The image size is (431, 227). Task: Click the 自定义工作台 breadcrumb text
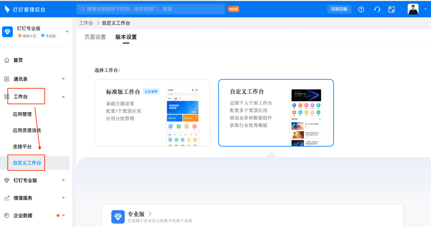pyautogui.click(x=116, y=23)
